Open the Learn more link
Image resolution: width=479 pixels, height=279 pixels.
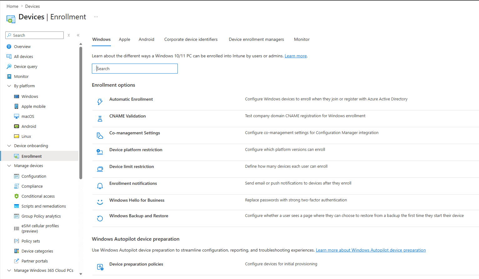point(296,56)
